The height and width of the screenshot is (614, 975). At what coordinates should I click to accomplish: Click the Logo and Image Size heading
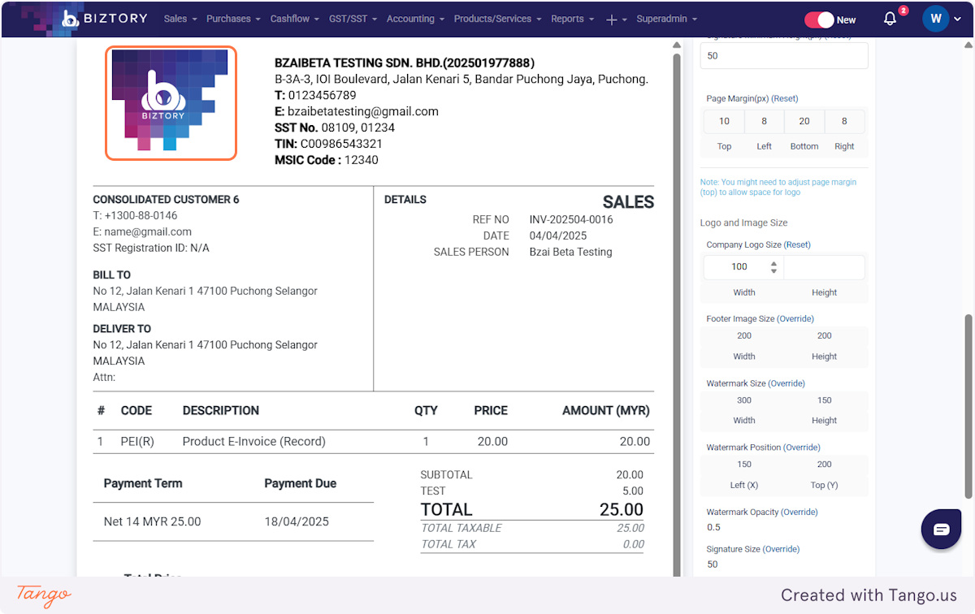tap(743, 223)
